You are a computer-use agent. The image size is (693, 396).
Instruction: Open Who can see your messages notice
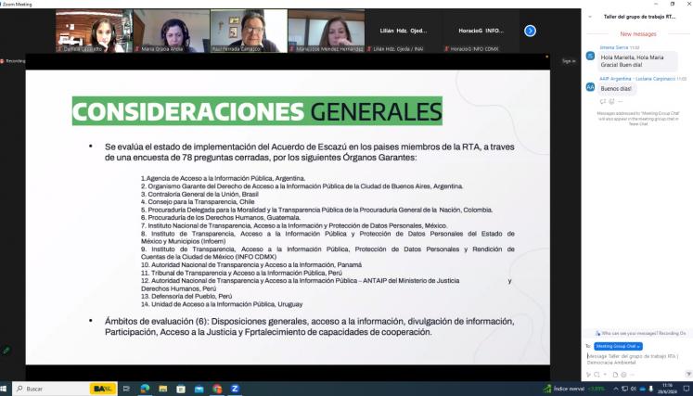[641, 333]
